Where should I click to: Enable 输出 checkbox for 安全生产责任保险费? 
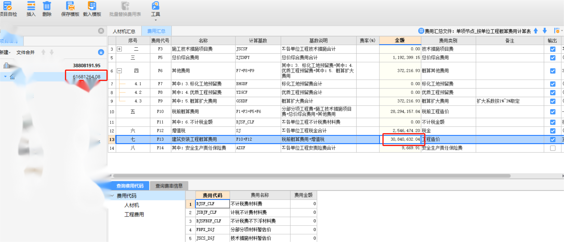(x=553, y=148)
